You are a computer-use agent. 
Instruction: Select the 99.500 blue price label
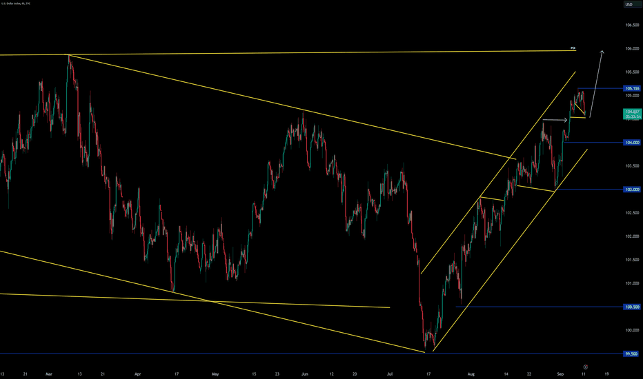tap(632, 354)
